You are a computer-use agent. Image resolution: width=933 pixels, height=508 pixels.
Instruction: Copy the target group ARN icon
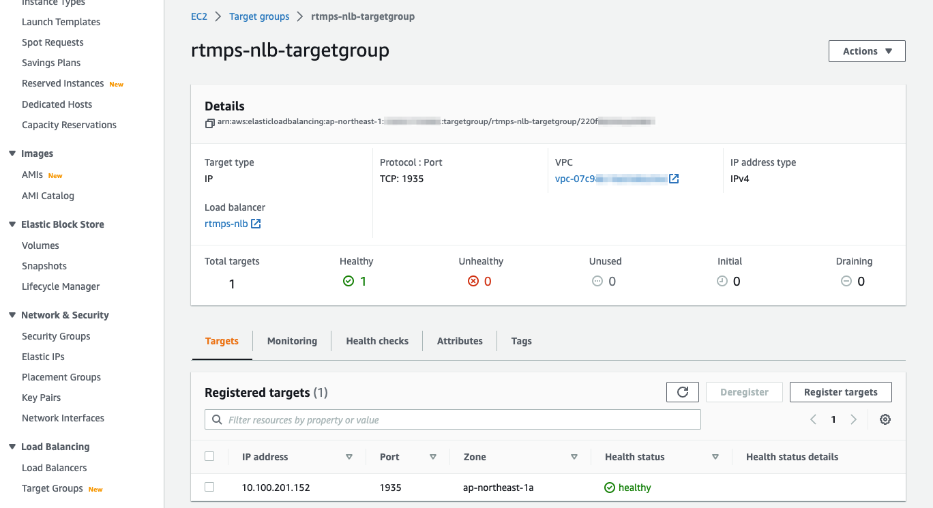[x=210, y=123]
